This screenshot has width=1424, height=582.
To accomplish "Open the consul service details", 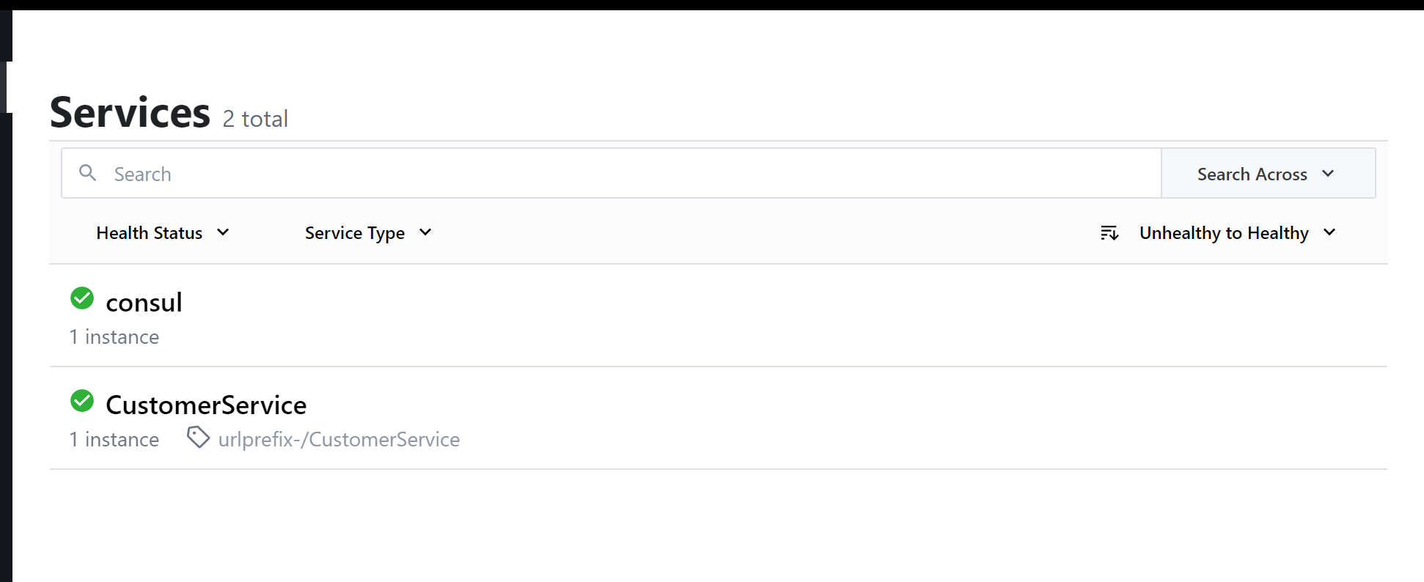I will pyautogui.click(x=144, y=301).
